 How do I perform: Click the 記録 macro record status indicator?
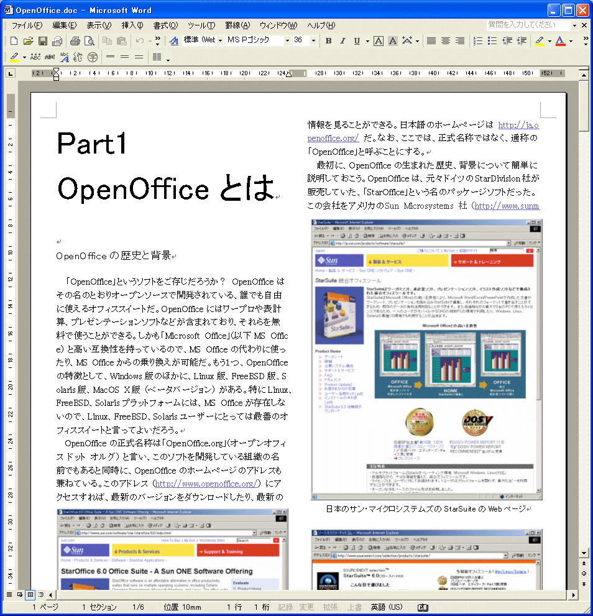click(x=286, y=607)
